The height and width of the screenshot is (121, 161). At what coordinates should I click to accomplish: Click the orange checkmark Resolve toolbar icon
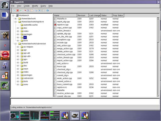click(32, 11)
